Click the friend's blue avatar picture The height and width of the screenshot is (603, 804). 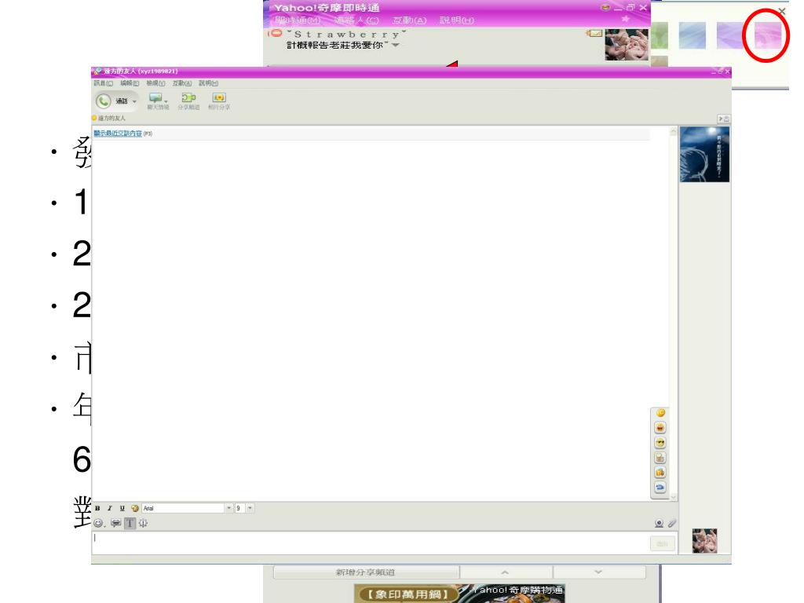click(x=704, y=155)
